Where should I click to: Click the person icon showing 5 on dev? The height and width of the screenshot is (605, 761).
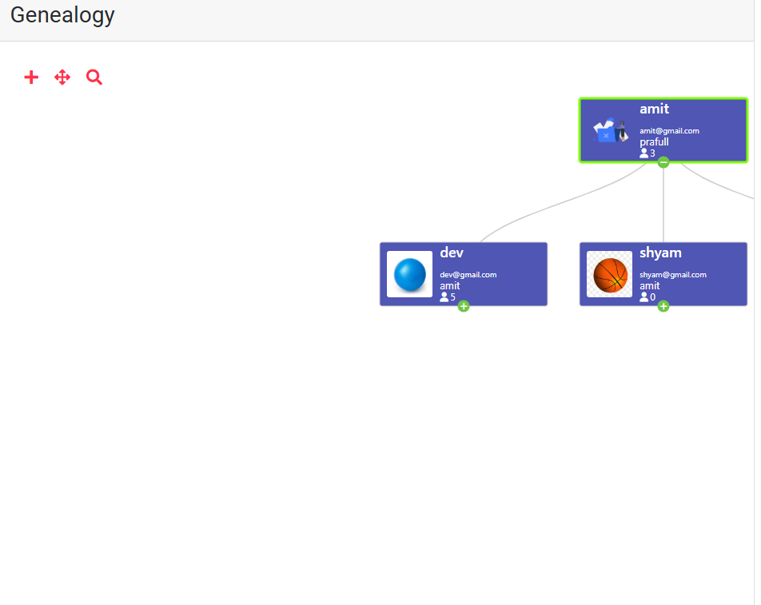(444, 297)
